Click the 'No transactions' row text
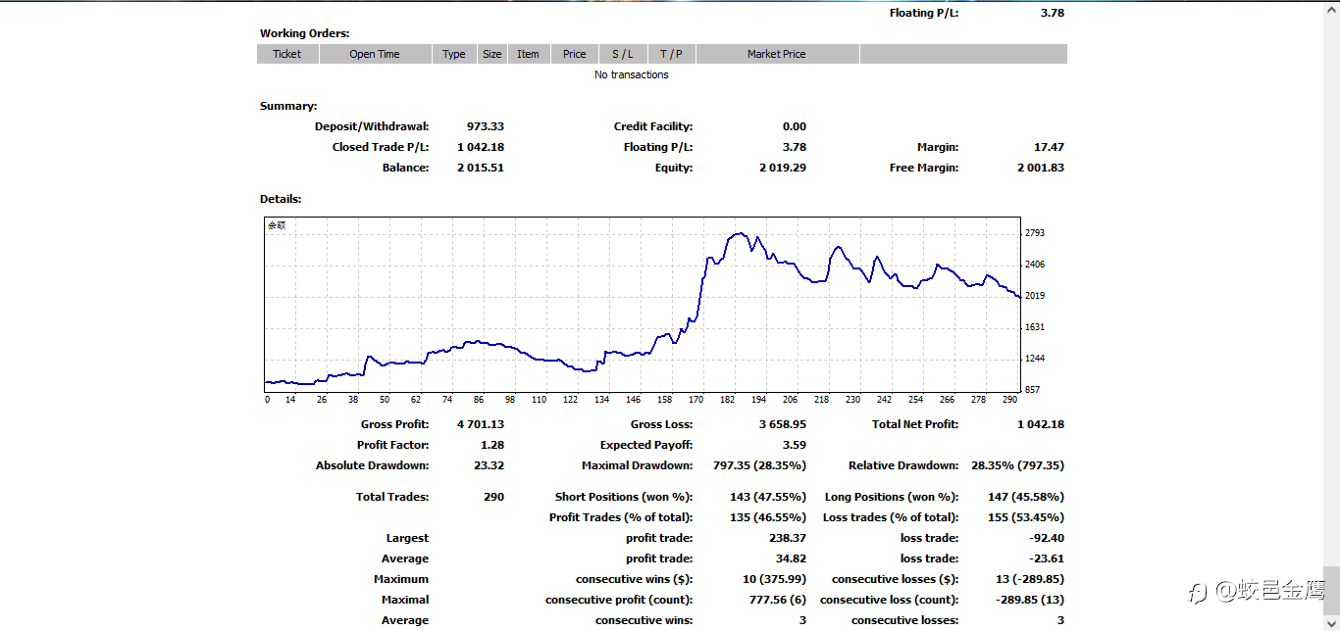This screenshot has height=631, width=1340. [x=632, y=74]
